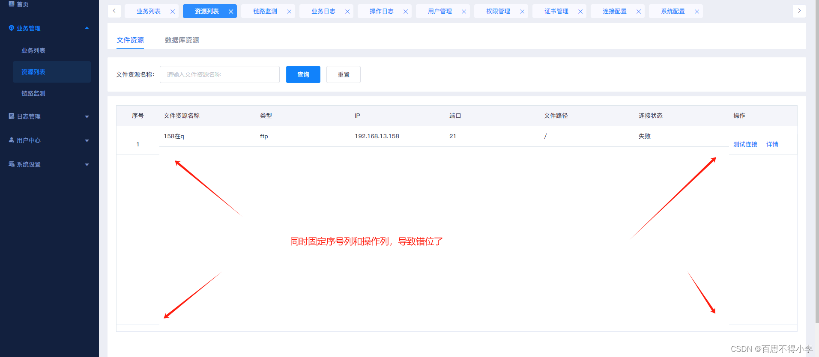Open 详情 link for 158在q row

coord(772,144)
